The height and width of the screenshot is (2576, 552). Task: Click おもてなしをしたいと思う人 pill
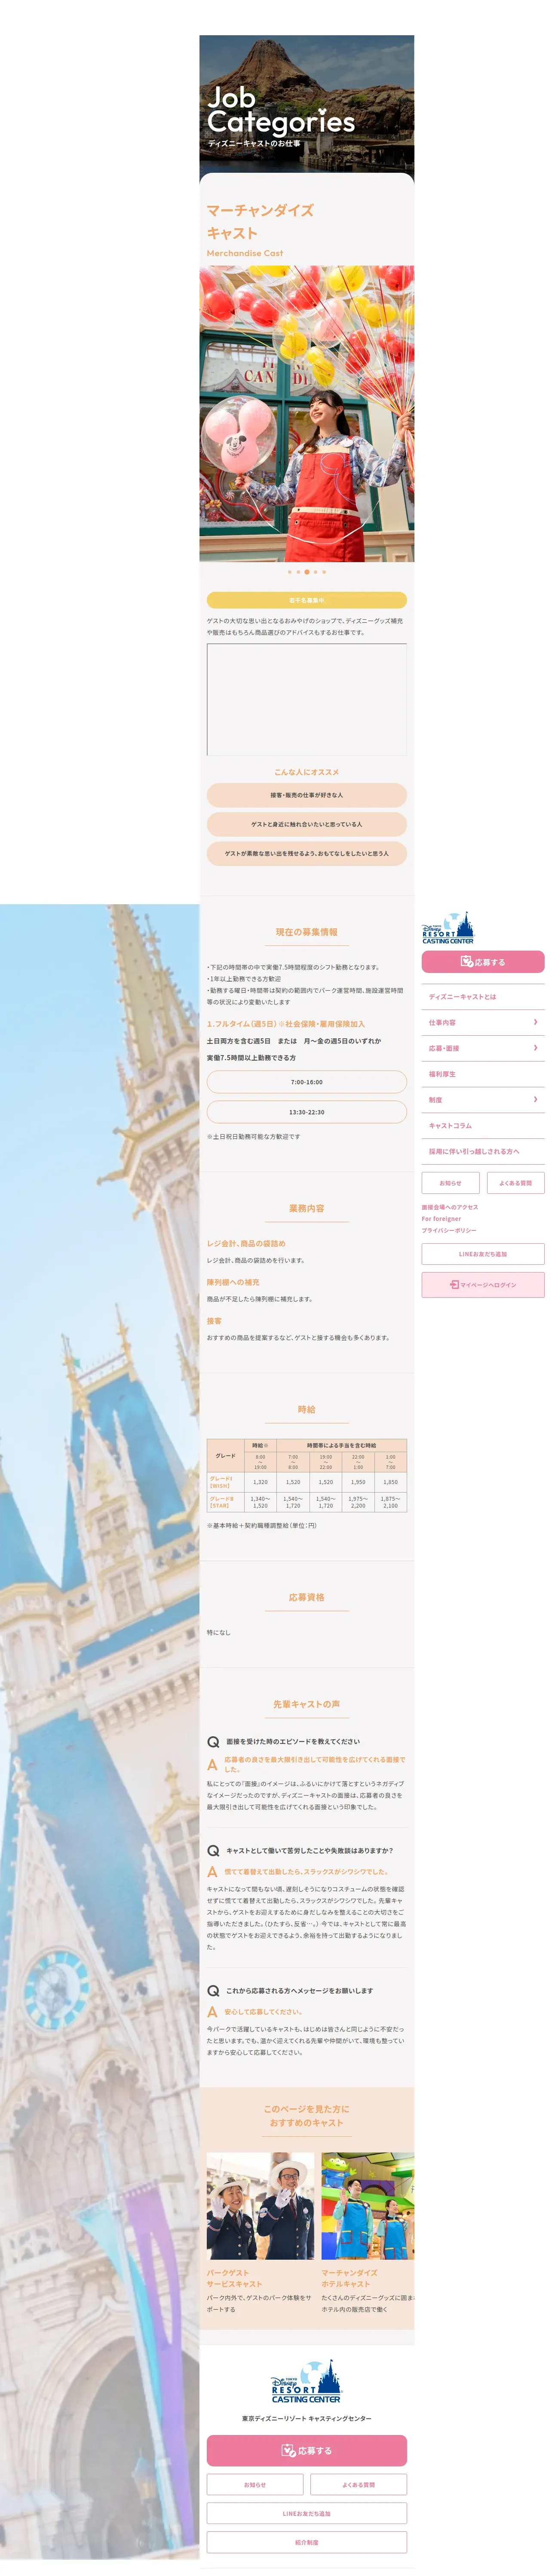point(306,853)
